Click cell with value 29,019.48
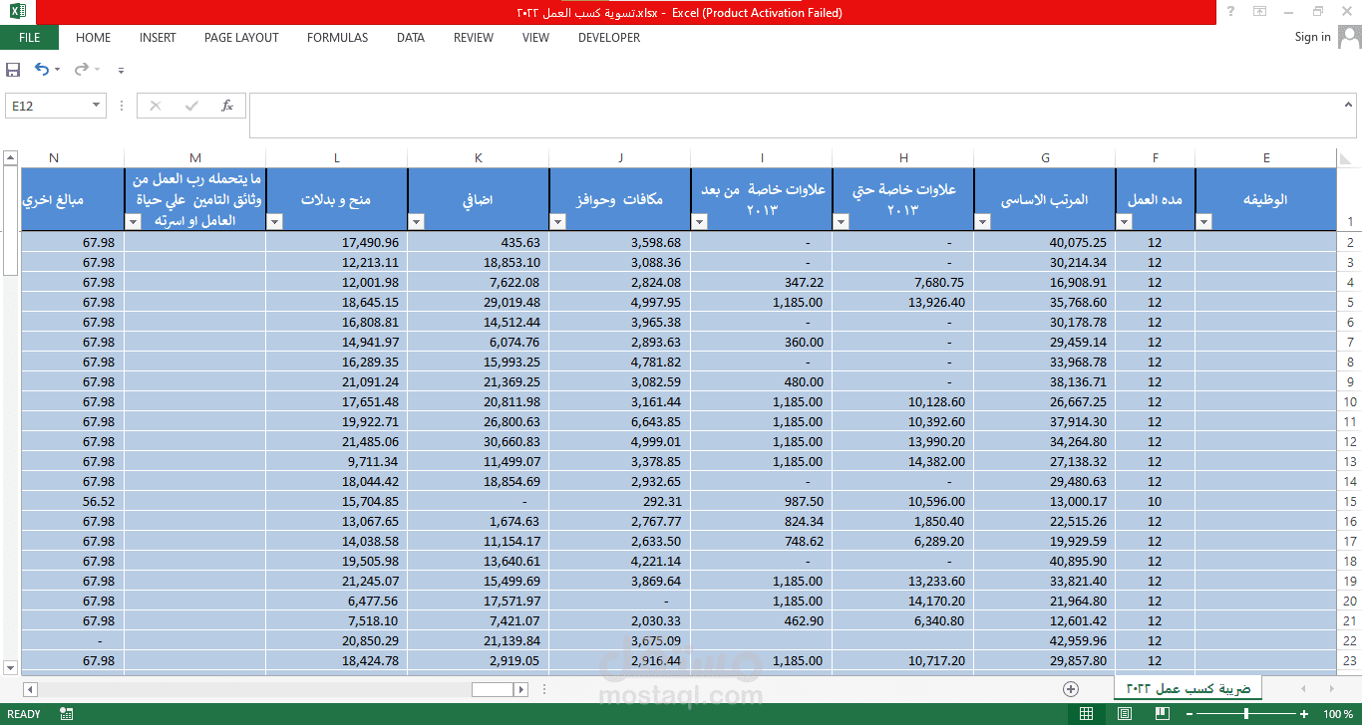The height and width of the screenshot is (725, 1362). pos(479,302)
